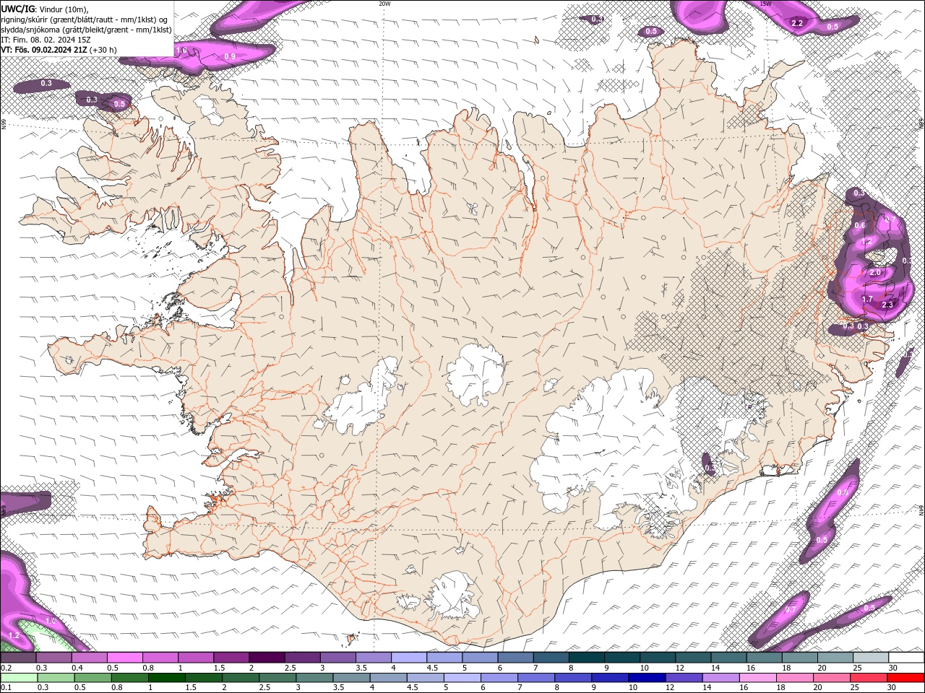925x693 pixels.
Task: Select the '12' label on the upper scale
Action: pos(681,668)
